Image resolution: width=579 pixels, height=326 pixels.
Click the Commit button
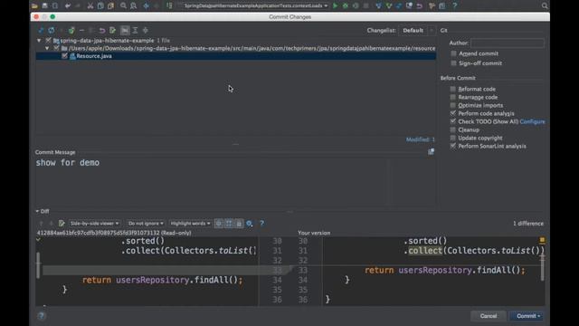point(526,316)
